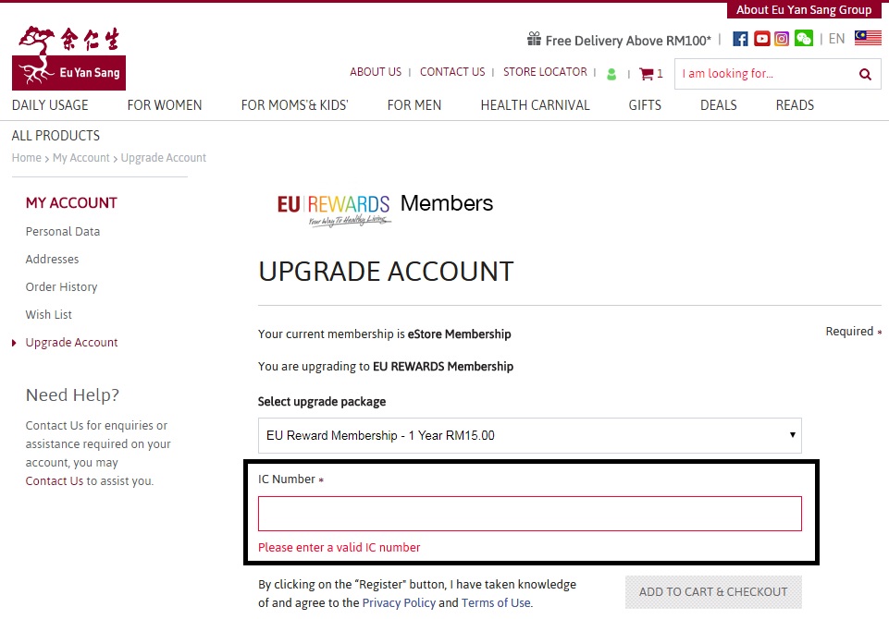889x619 pixels.
Task: Go to My Account breadcrumb
Action: point(81,158)
